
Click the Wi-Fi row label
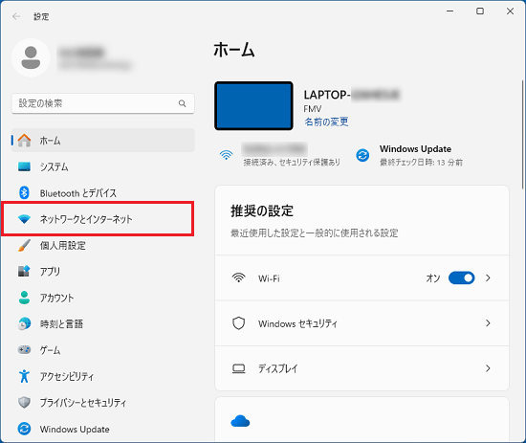point(269,278)
